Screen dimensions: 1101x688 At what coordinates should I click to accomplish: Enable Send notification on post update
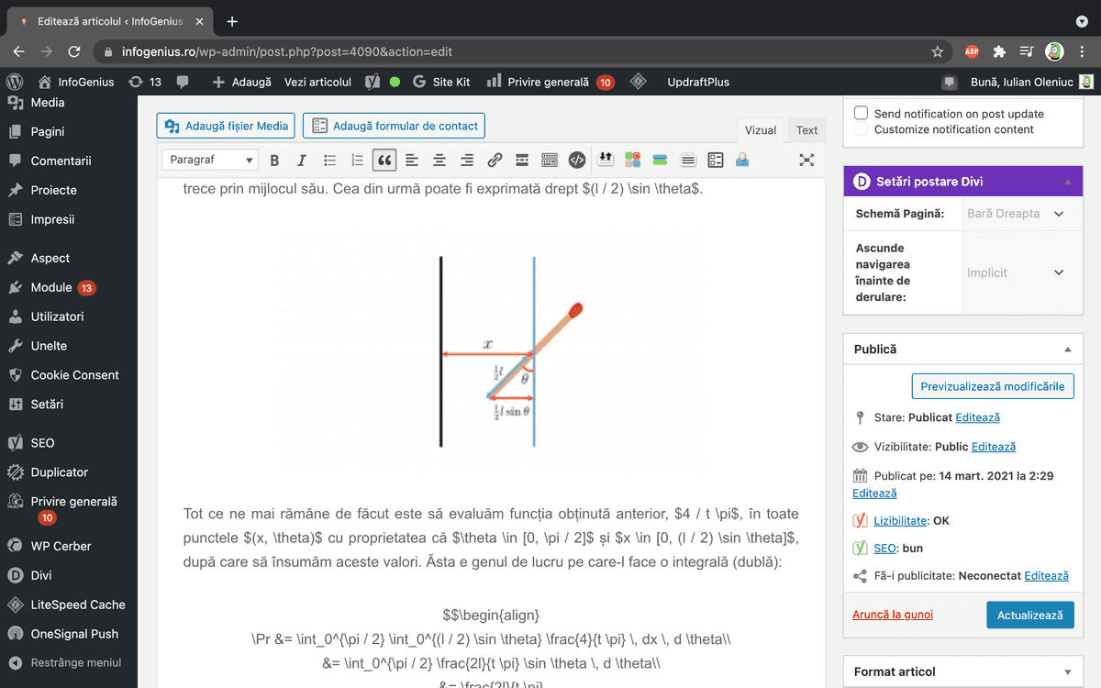pos(861,114)
